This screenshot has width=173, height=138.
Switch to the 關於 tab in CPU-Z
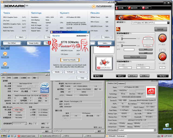click(35, 78)
